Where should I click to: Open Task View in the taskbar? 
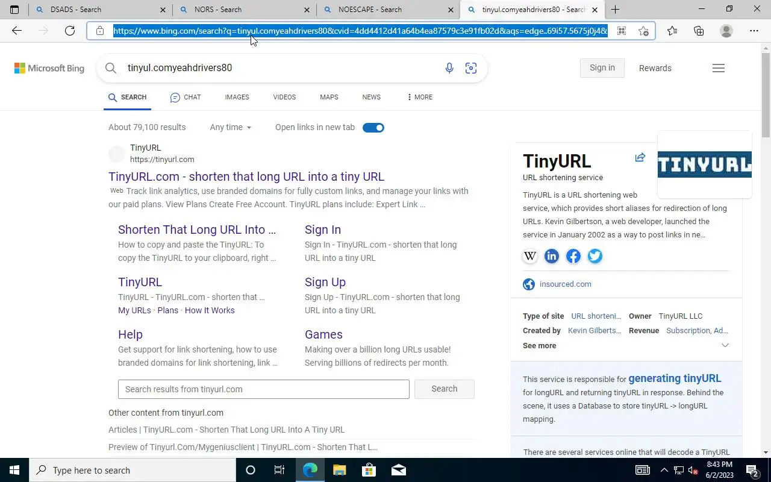279,470
